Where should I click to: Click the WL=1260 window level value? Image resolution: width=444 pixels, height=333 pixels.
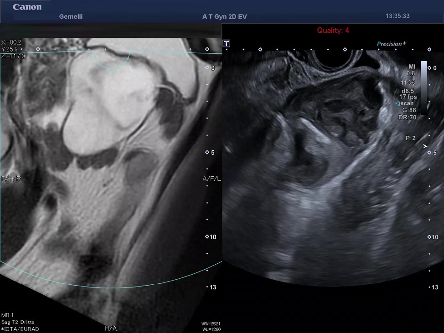pos(212,329)
